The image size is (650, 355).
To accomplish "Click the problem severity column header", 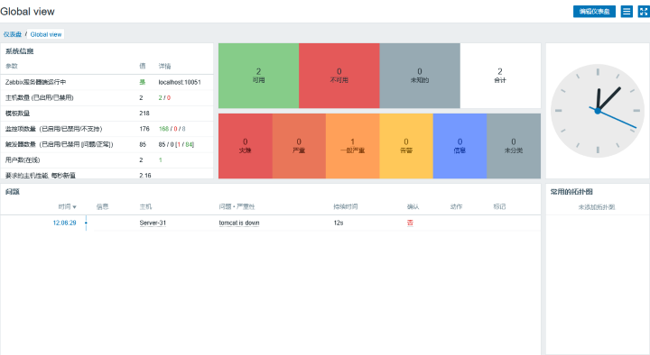I will coord(237,206).
